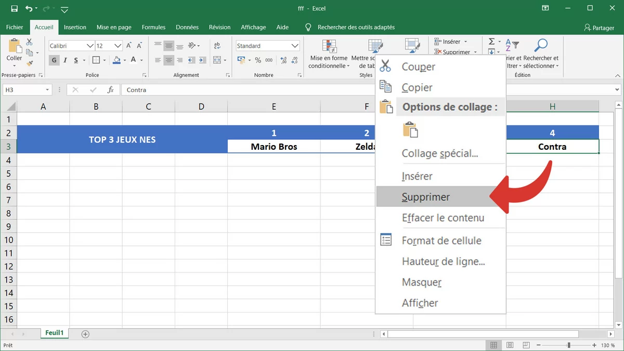This screenshot has height=351, width=624.
Task: Toggle bold with the G button
Action: (54, 60)
